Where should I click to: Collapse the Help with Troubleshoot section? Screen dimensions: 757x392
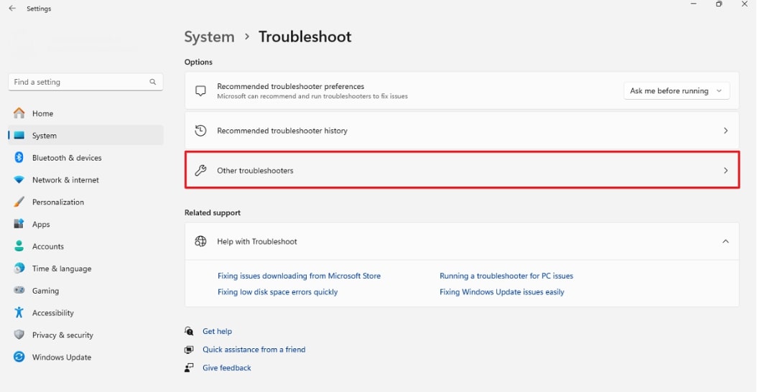(x=725, y=241)
